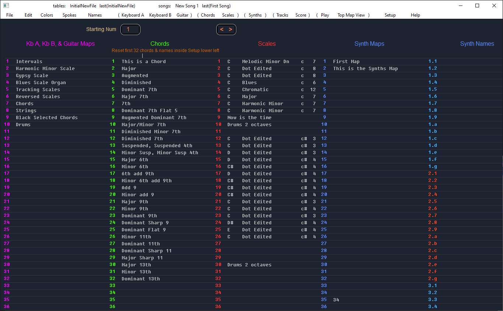Open the File menu

pyautogui.click(x=10, y=15)
